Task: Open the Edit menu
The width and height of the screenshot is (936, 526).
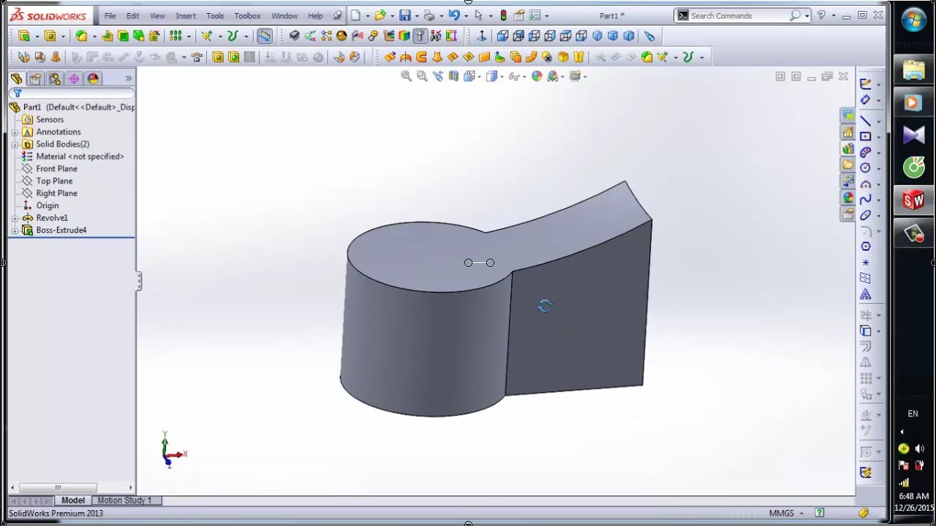Action: [132, 15]
